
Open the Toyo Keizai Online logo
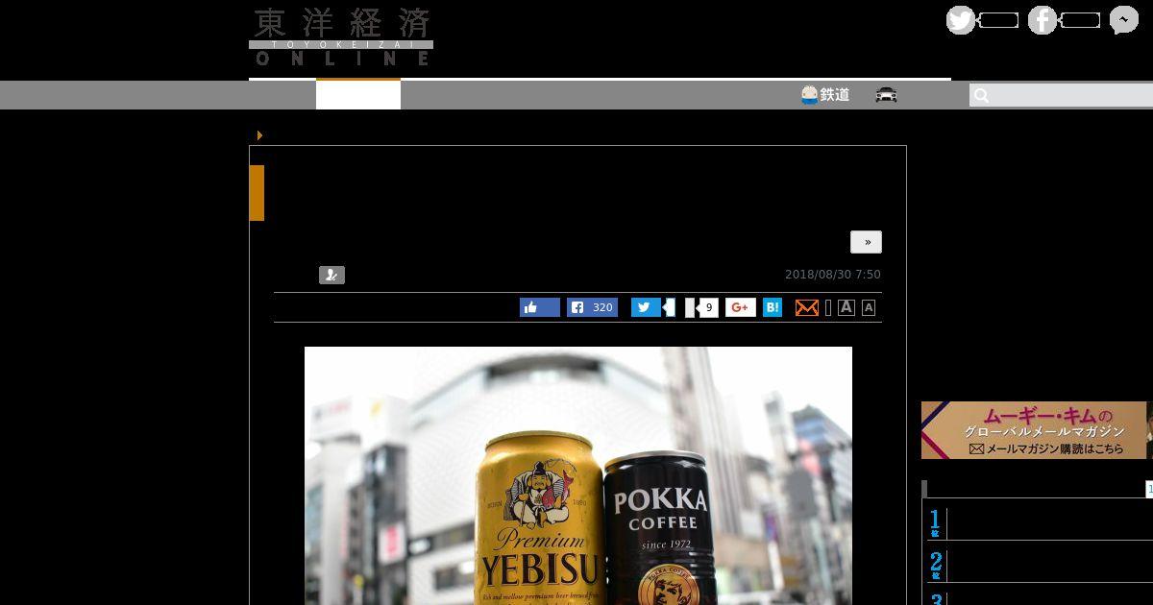click(x=341, y=36)
